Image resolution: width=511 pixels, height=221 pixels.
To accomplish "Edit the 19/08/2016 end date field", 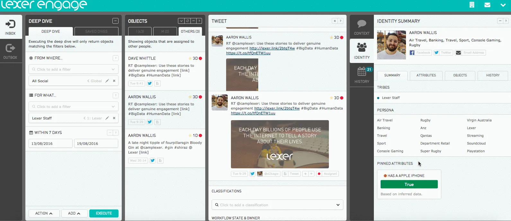I will point(96,144).
